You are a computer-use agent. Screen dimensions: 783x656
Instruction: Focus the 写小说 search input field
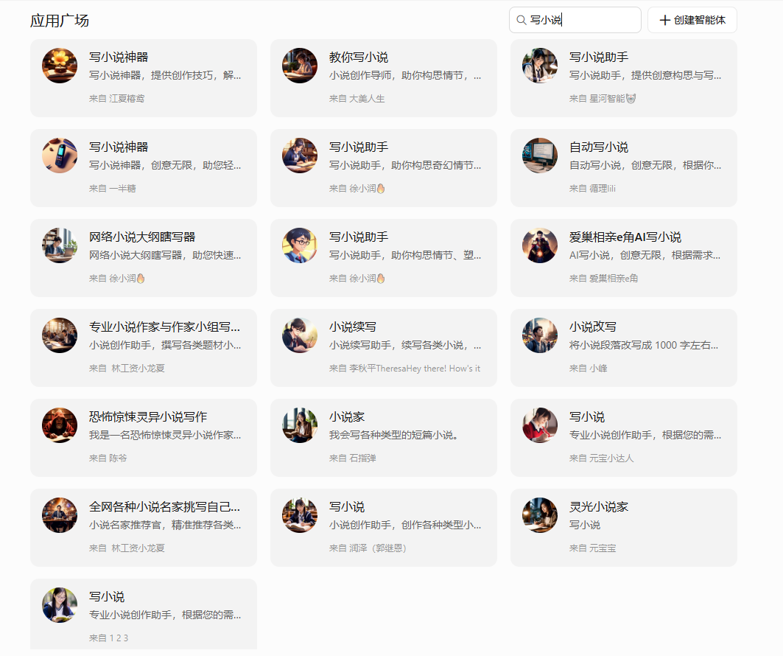click(x=575, y=20)
